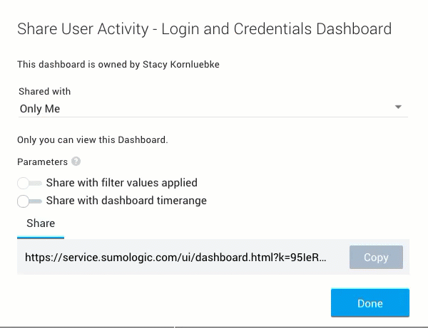
Task: Click the "Share with dashboard timerange" label text
Action: [x=126, y=201]
